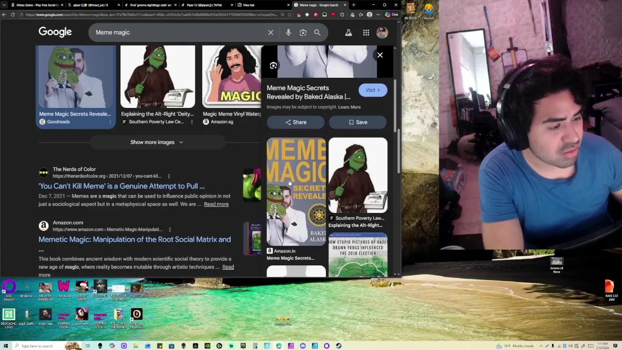Open the Silent Hill desktop shortcut
The width and height of the screenshot is (622, 350).
point(100,291)
